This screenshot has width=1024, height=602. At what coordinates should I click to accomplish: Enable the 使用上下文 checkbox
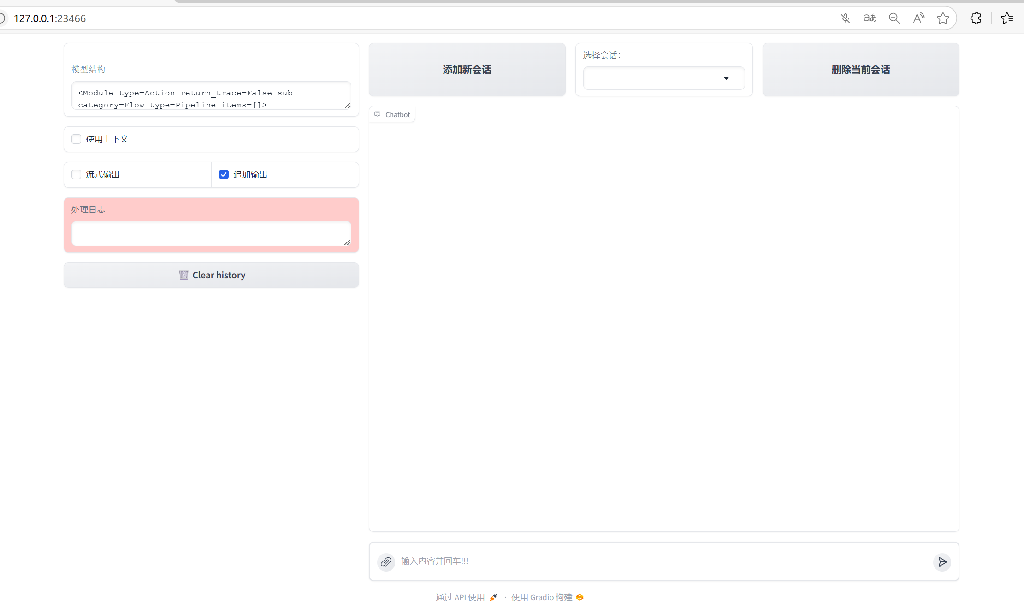tap(77, 139)
